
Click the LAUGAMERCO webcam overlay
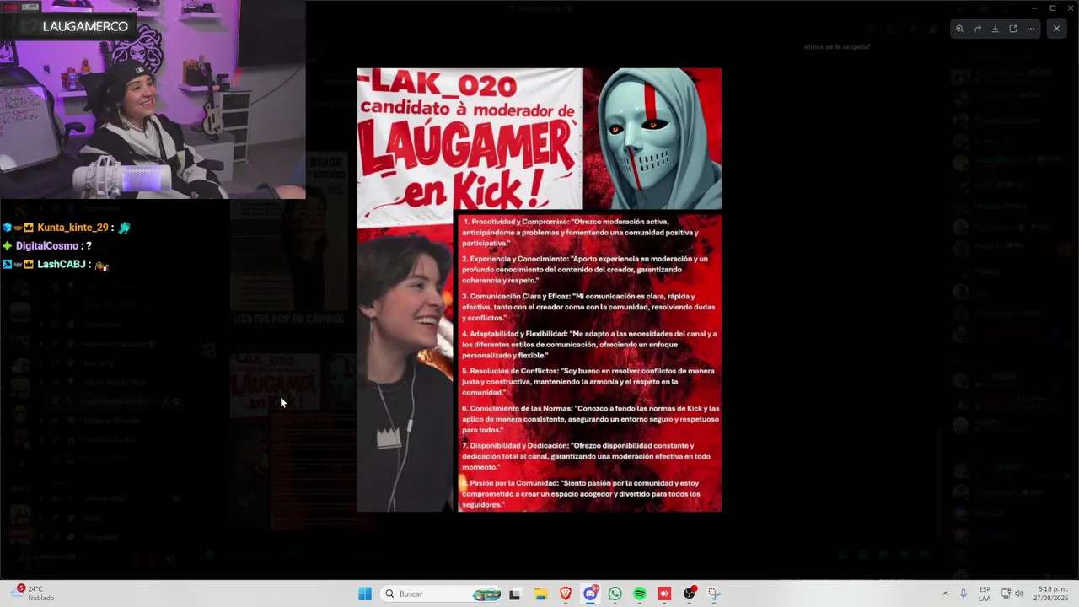(153, 99)
